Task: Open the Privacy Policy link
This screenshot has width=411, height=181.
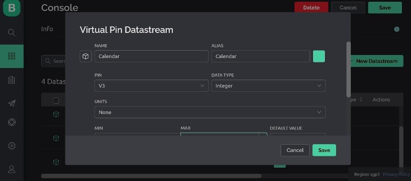Action: [x=396, y=174]
